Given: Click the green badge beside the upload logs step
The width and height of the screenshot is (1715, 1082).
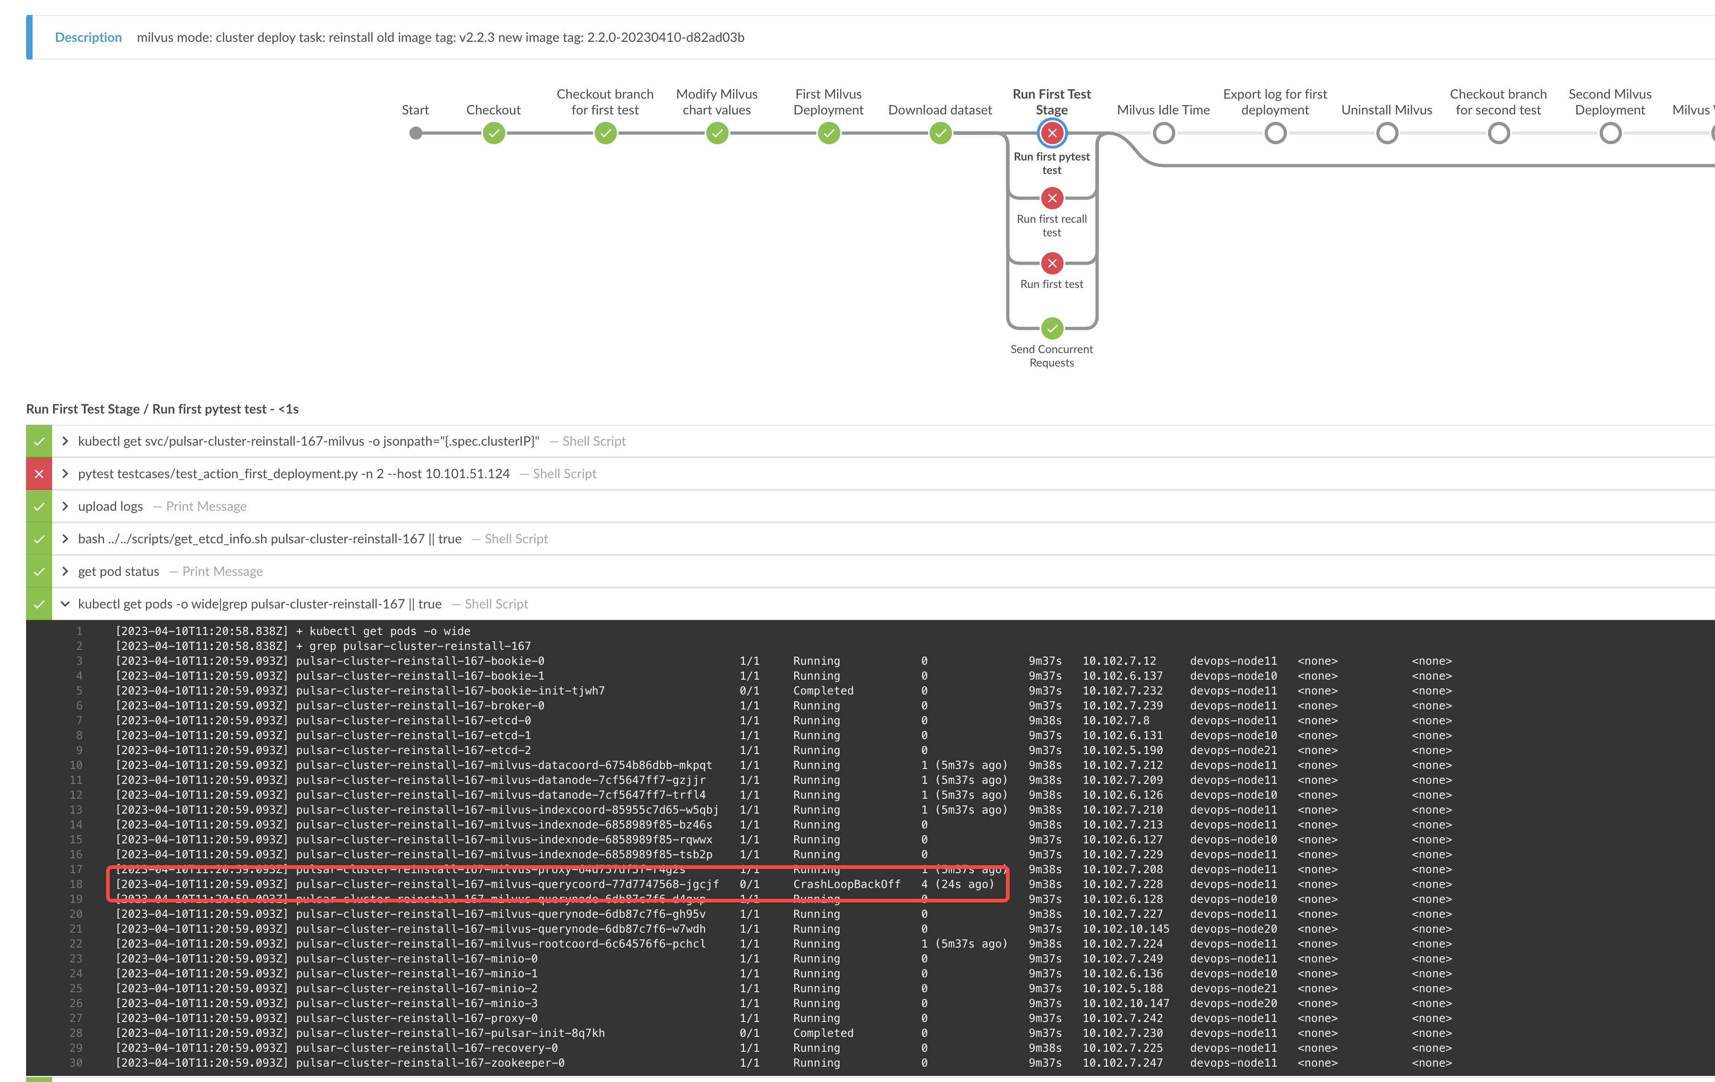Looking at the screenshot, I should click(39, 506).
